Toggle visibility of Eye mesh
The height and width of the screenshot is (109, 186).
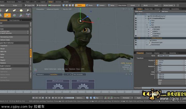136,25
